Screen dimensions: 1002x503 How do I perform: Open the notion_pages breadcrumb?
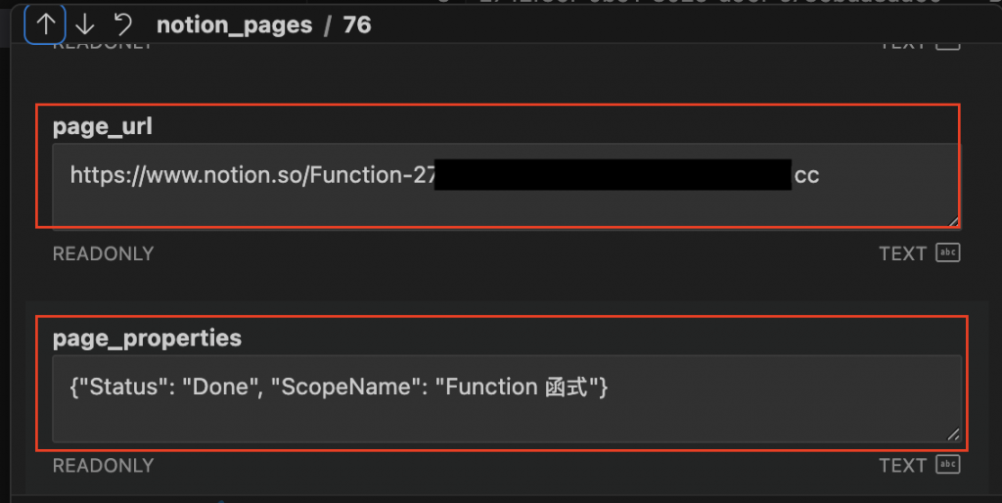pos(235,24)
